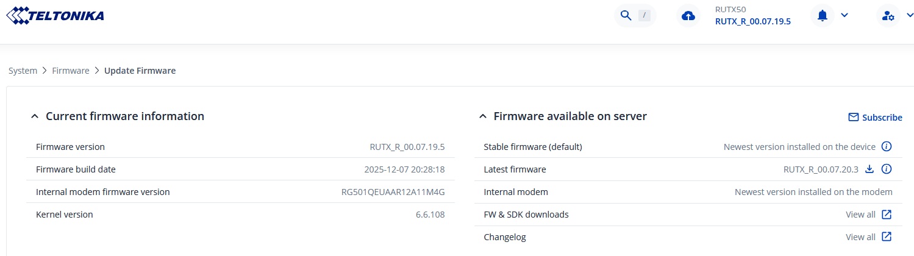This screenshot has width=914, height=256.
Task: Download latest firmware RUTX_R_00.07.20.3 icon
Action: coord(870,169)
